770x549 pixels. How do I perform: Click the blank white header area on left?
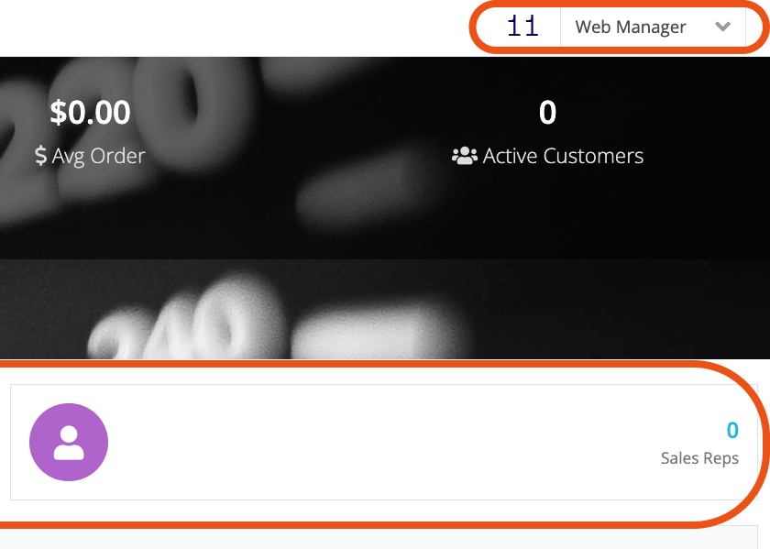click(233, 28)
